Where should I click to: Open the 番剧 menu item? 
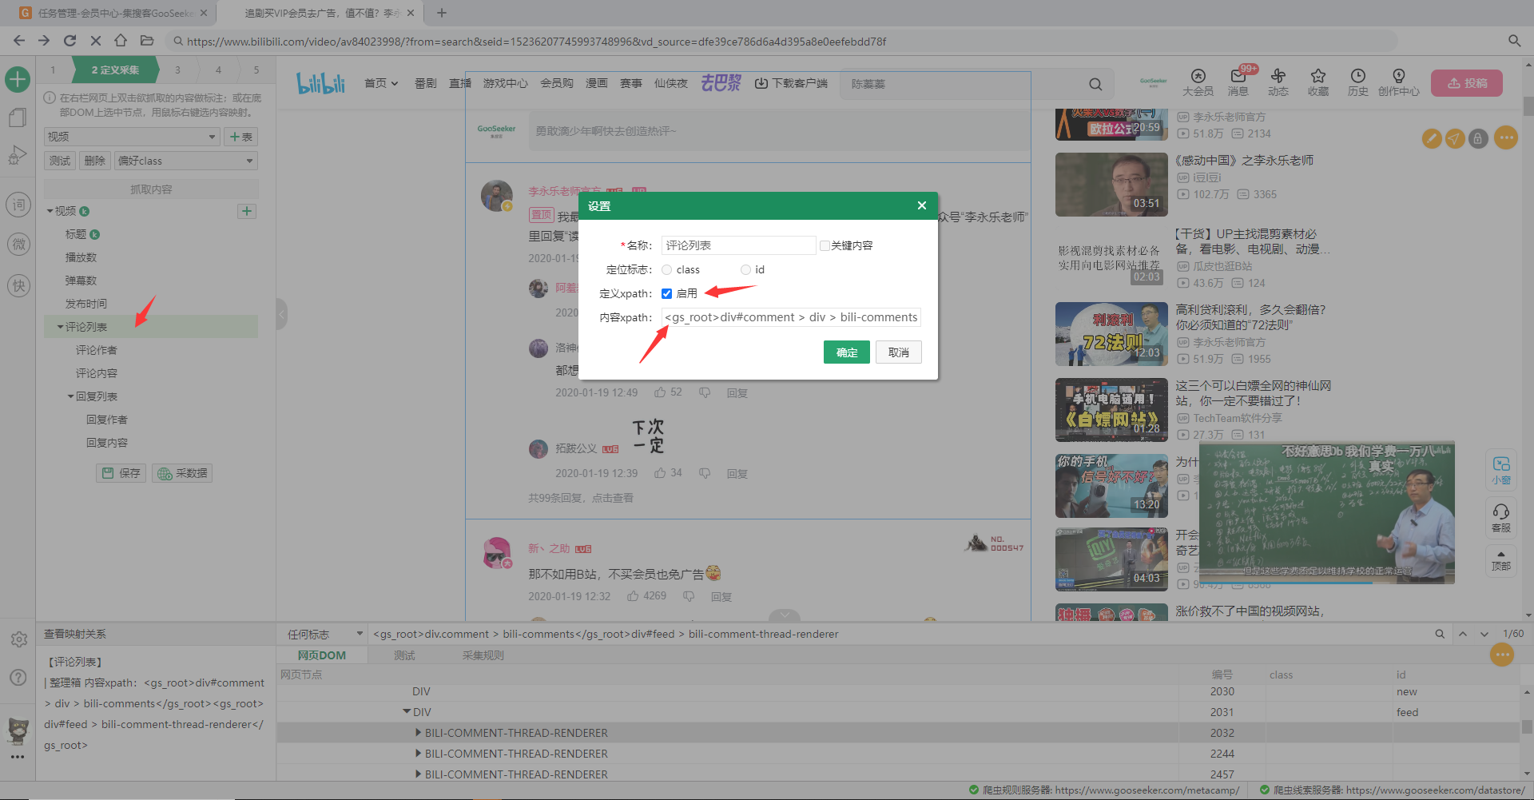tap(425, 83)
